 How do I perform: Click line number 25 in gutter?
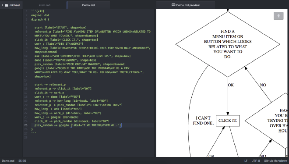26,125
